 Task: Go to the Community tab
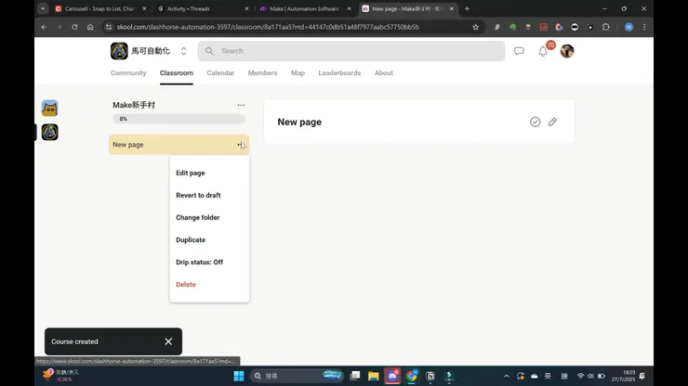click(128, 73)
